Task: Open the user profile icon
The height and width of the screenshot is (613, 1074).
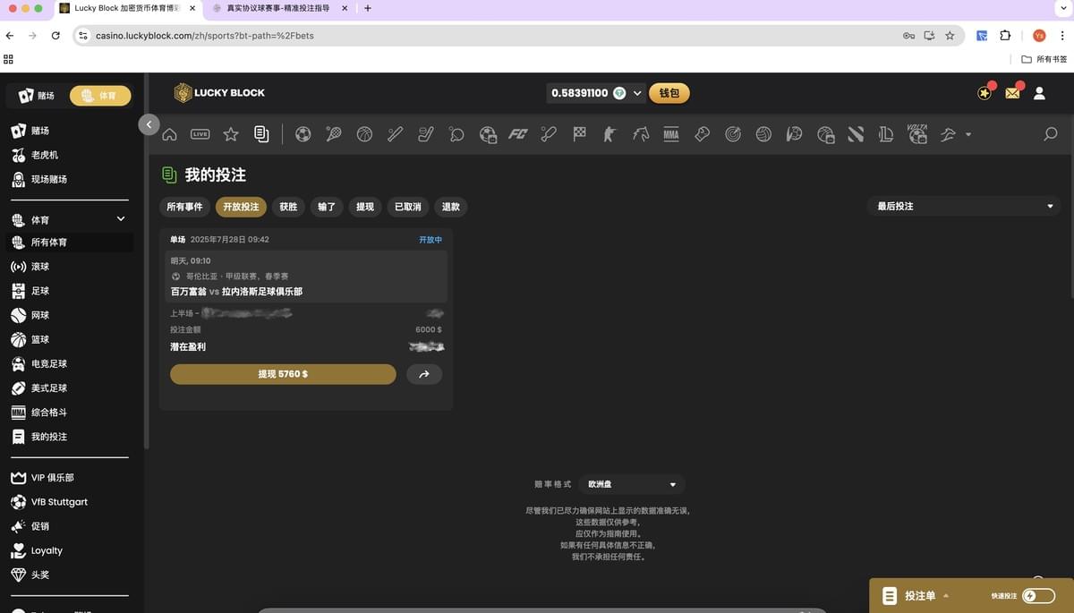Action: click(1039, 93)
